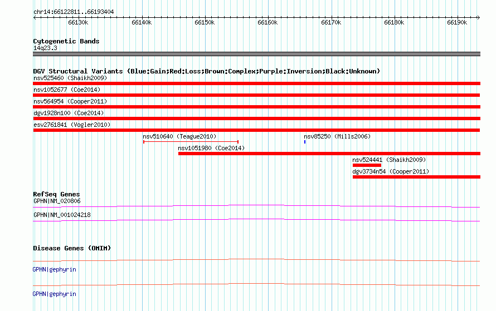
Task: Click the 66150k ruler position
Action: pyautogui.click(x=205, y=22)
